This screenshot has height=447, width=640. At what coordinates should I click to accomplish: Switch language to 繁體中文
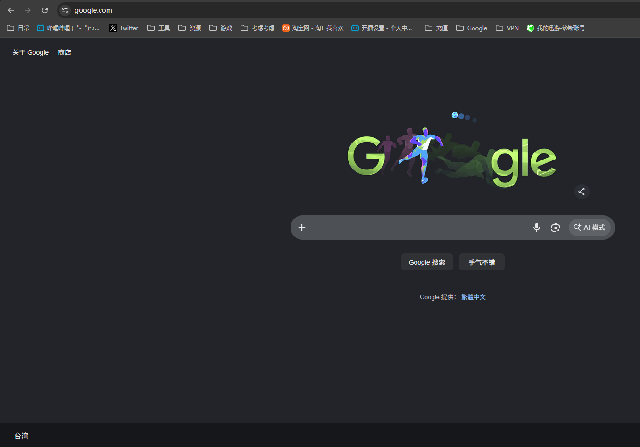tap(474, 297)
